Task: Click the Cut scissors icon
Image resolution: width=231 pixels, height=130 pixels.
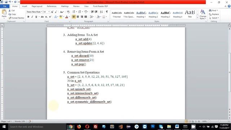Action: point(10,10)
